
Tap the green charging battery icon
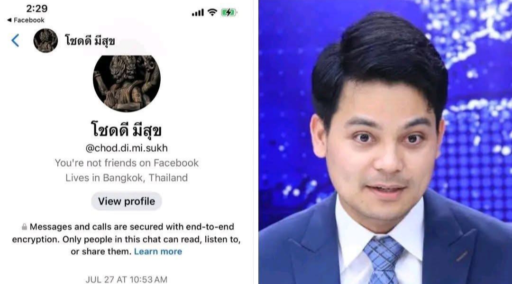[229, 12]
